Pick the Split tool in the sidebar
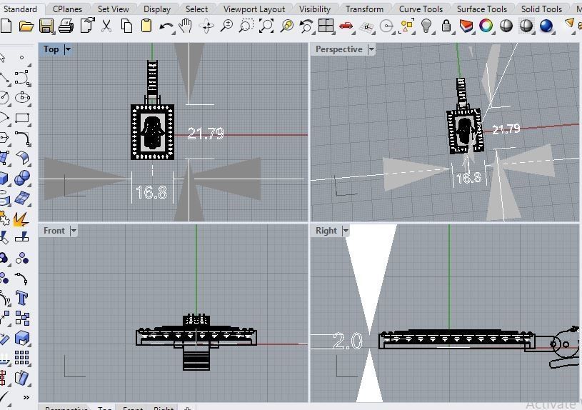 click(x=22, y=236)
